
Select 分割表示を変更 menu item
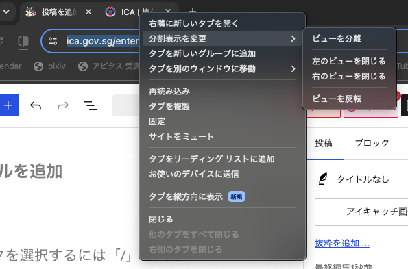pos(222,39)
